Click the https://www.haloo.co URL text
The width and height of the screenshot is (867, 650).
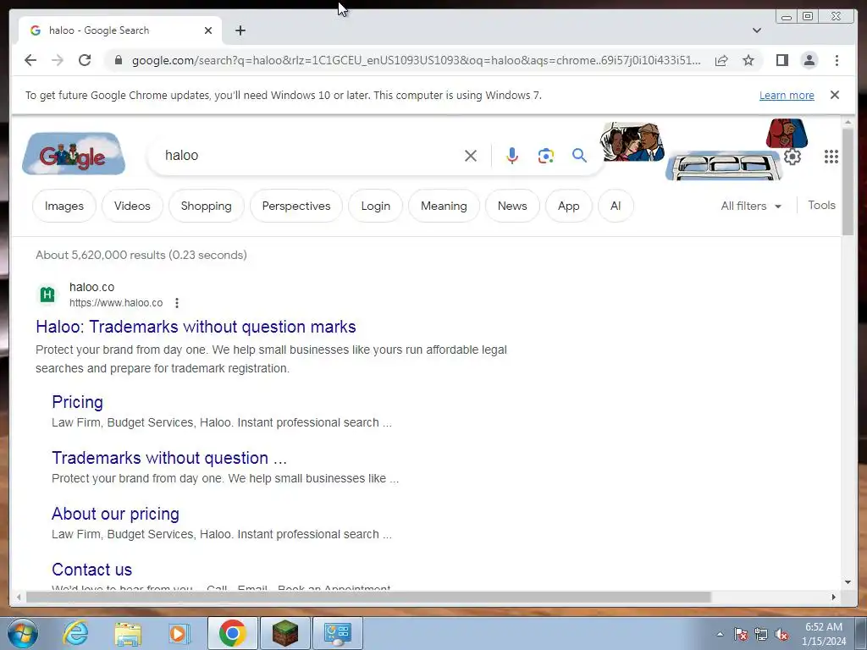pos(116,303)
